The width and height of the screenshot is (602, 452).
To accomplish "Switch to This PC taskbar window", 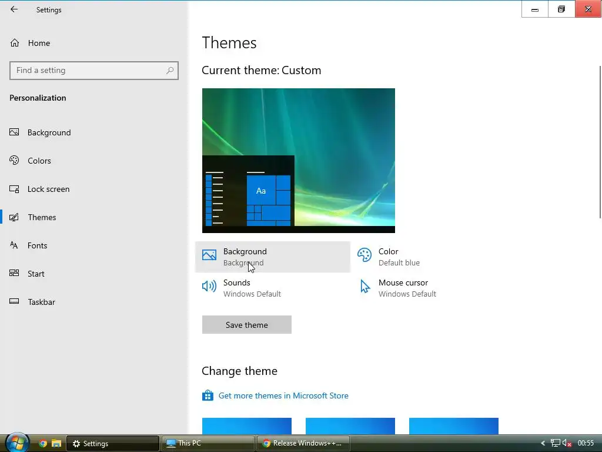I will [x=208, y=443].
